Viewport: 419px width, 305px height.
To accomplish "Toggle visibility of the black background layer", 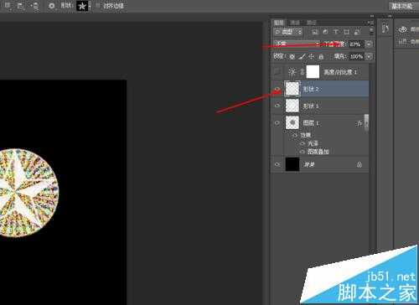I will [277, 164].
